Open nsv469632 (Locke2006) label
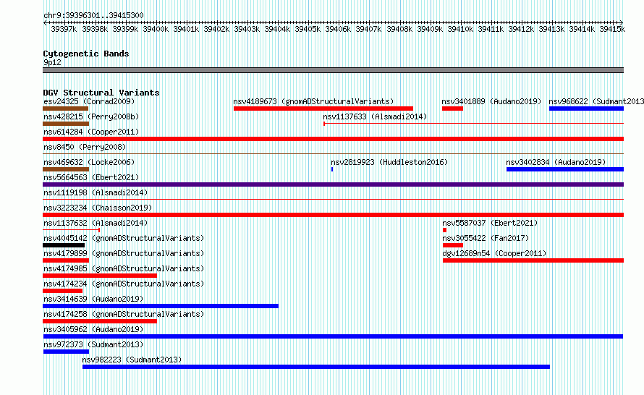Screen dimensions: 644x395 click(89, 162)
